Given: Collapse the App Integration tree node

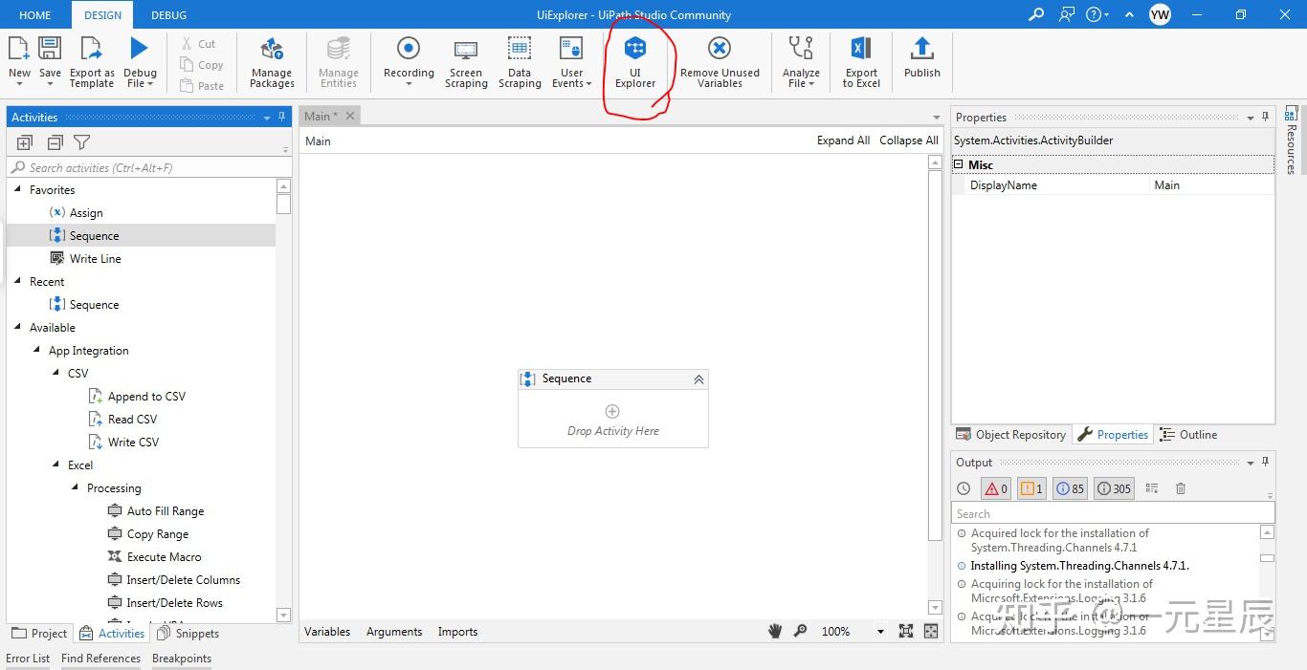Looking at the screenshot, I should (36, 350).
